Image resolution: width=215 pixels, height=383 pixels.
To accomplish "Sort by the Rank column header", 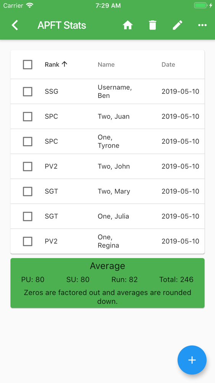I will [x=52, y=64].
